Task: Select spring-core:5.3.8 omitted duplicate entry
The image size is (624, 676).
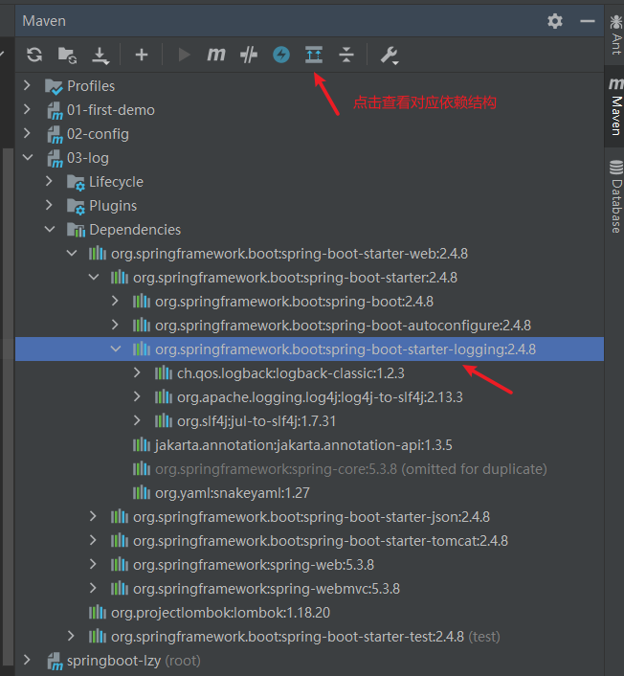Action: (x=351, y=468)
